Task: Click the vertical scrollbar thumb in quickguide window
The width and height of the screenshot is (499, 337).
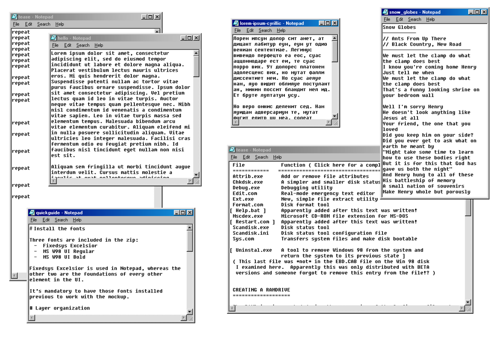Action: pos(190,240)
